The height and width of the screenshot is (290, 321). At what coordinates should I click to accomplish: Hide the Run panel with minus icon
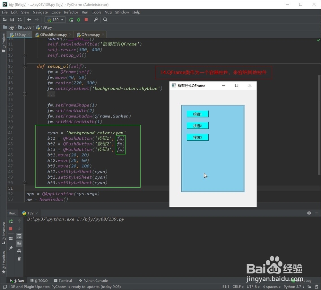317,213
